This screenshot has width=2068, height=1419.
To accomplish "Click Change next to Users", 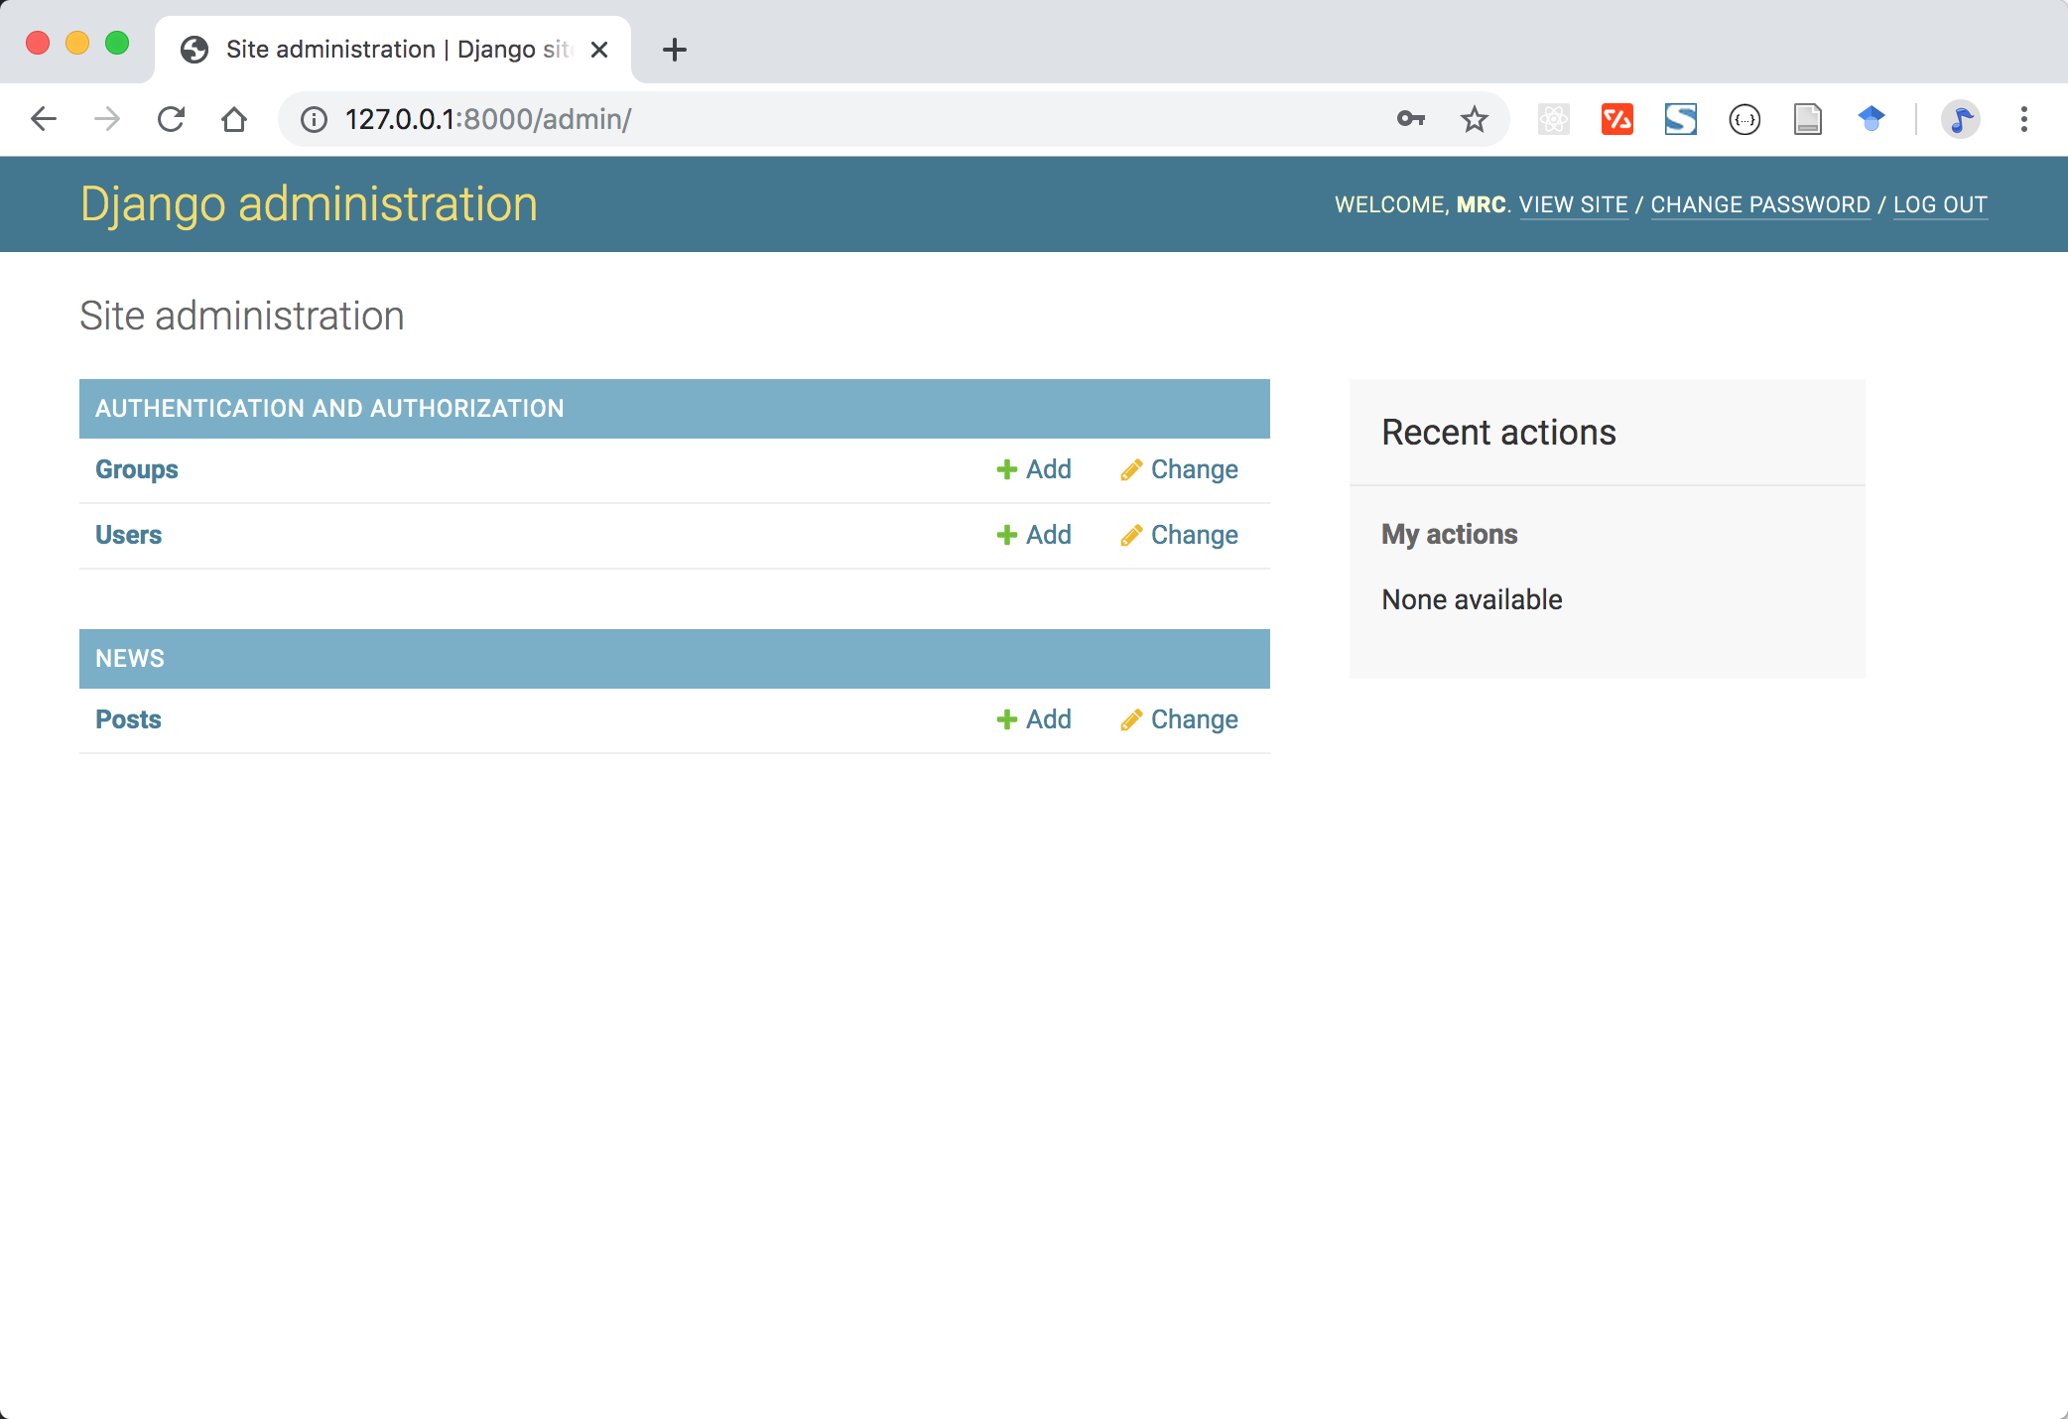I will coord(1180,535).
